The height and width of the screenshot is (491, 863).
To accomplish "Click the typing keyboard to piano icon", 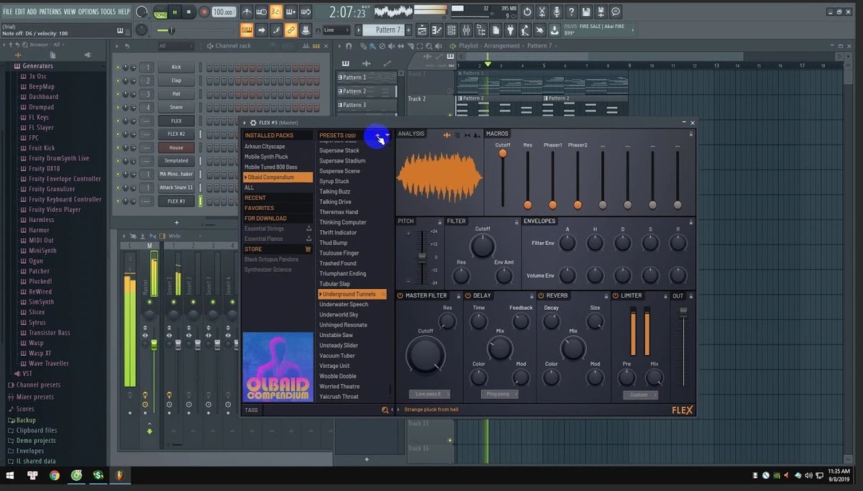I will click(x=246, y=30).
